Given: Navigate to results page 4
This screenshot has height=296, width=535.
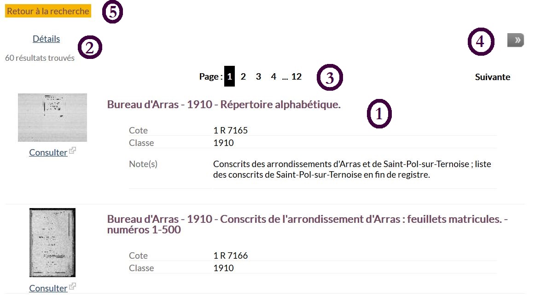Looking at the screenshot, I should [x=273, y=77].
